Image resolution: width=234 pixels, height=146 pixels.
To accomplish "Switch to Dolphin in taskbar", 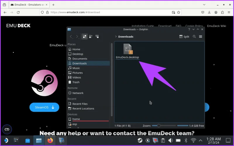I will [x=39, y=140].
